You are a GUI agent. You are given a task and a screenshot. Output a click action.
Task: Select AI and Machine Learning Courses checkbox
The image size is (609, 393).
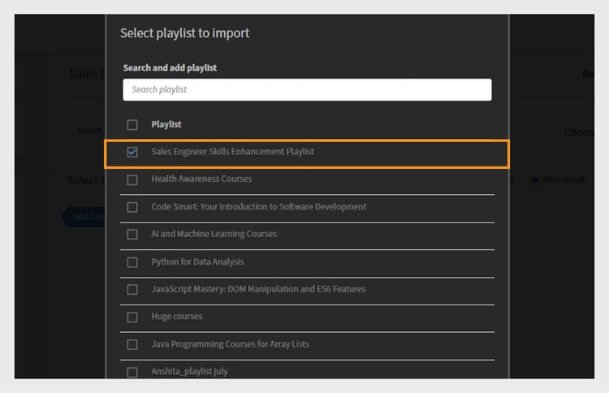click(132, 235)
